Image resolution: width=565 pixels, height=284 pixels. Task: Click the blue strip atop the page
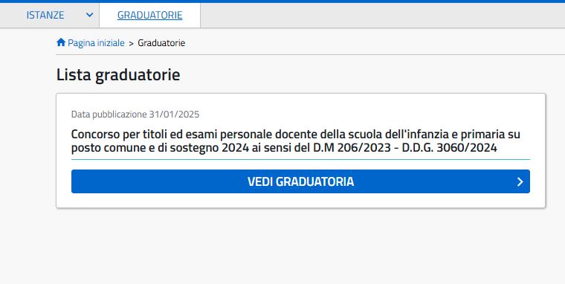pyautogui.click(x=282, y=1)
